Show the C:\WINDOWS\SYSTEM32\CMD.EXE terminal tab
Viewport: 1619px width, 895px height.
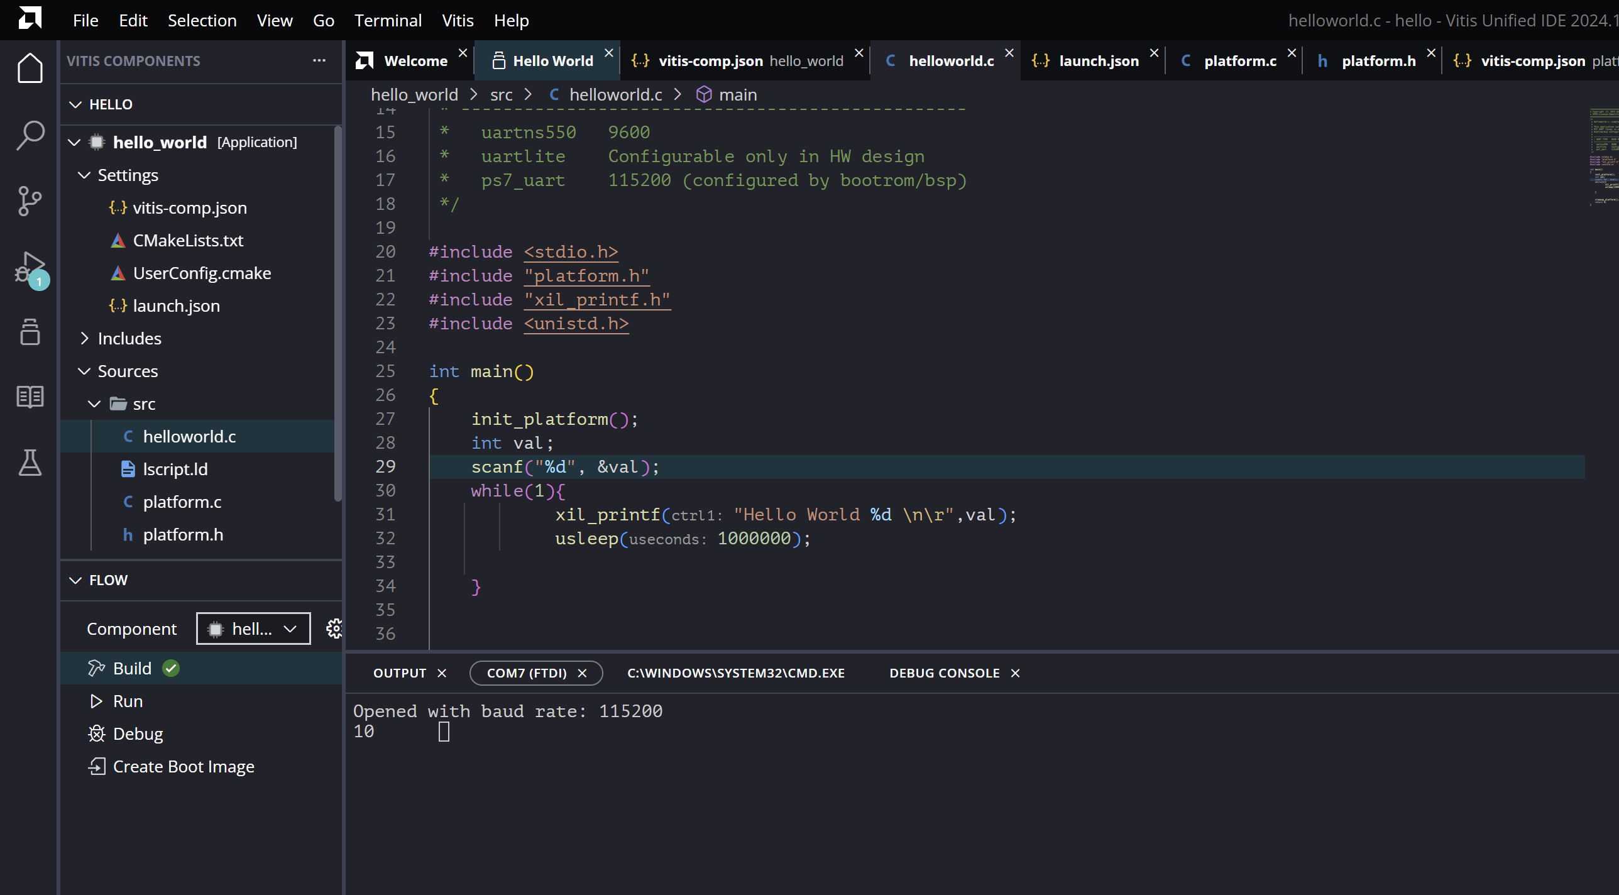pyautogui.click(x=736, y=673)
